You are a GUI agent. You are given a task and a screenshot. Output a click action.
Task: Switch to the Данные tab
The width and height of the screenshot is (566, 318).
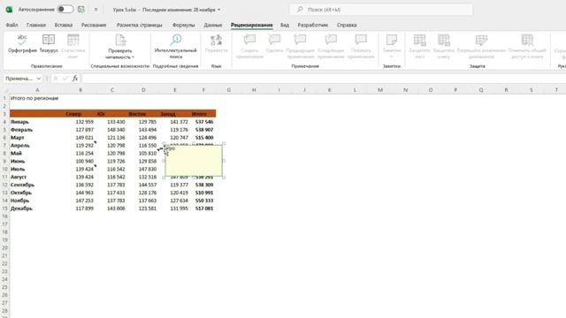coord(213,25)
